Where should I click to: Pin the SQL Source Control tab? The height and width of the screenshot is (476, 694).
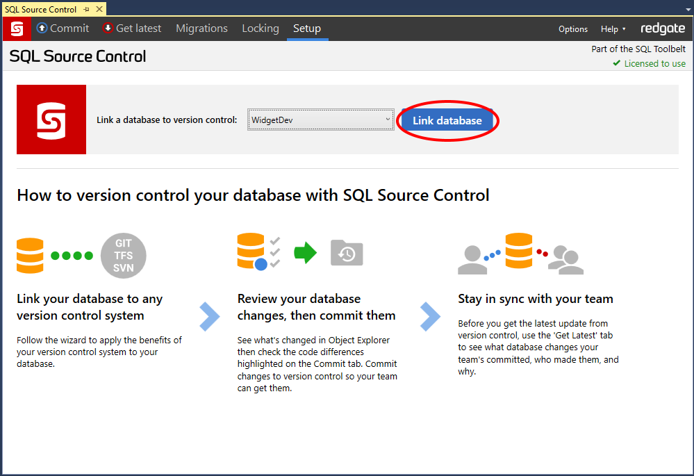tap(85, 9)
